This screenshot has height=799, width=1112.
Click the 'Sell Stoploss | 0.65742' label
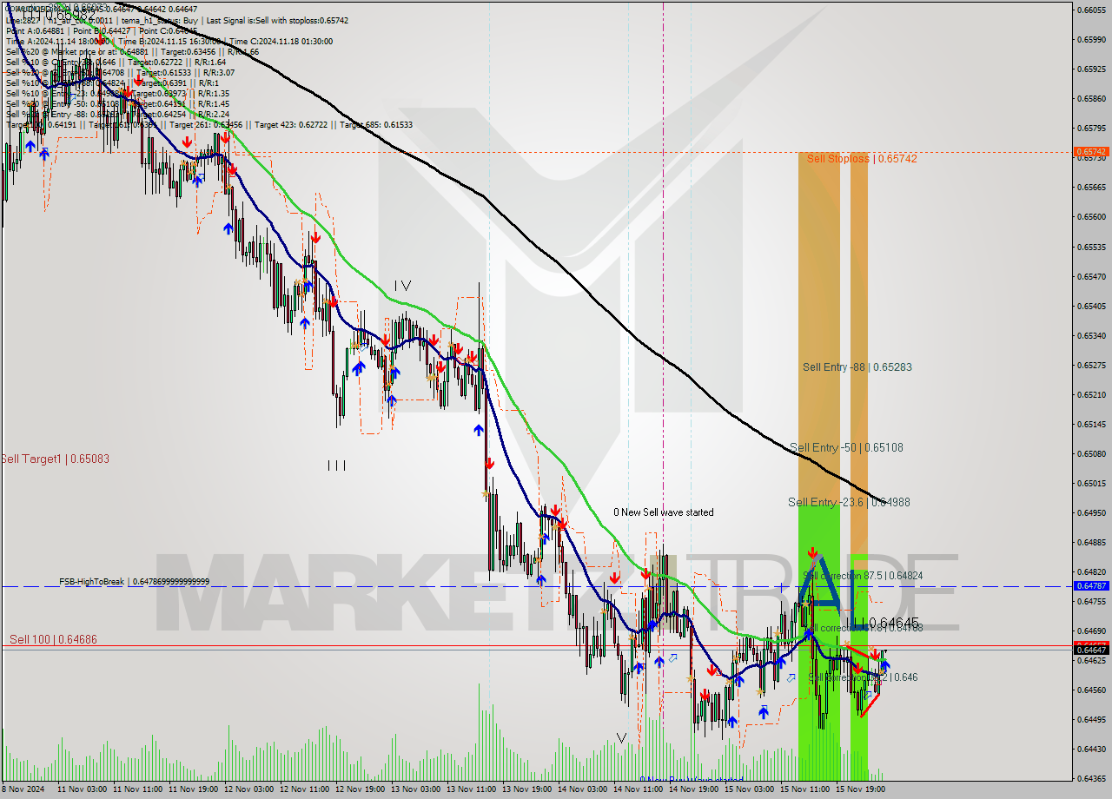pyautogui.click(x=861, y=159)
